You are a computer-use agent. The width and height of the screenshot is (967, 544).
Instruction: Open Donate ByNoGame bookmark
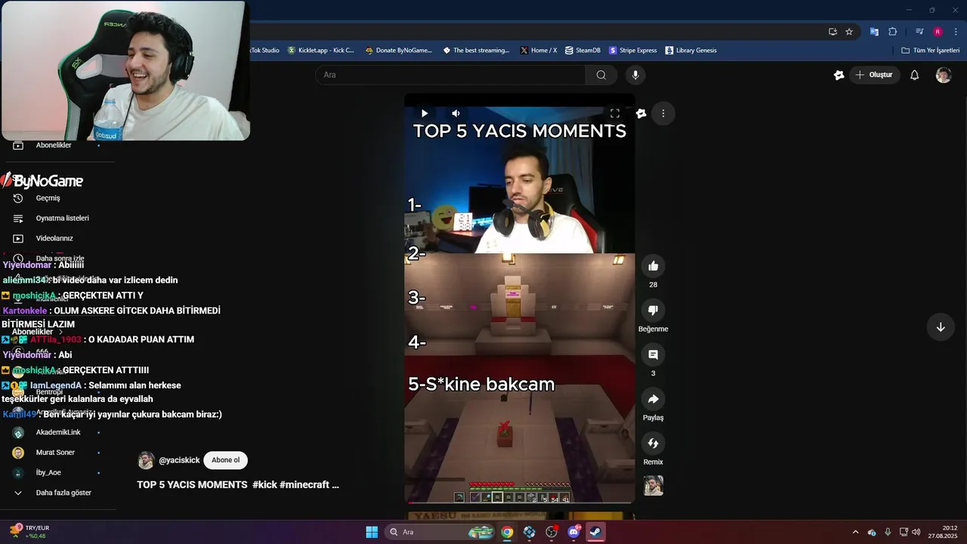[x=398, y=51]
